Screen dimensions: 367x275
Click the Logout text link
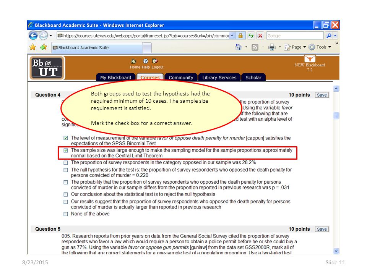pos(158,67)
